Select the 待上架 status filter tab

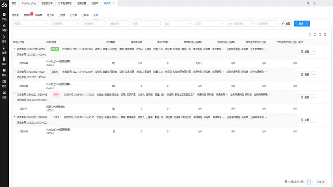[x=50, y=15]
